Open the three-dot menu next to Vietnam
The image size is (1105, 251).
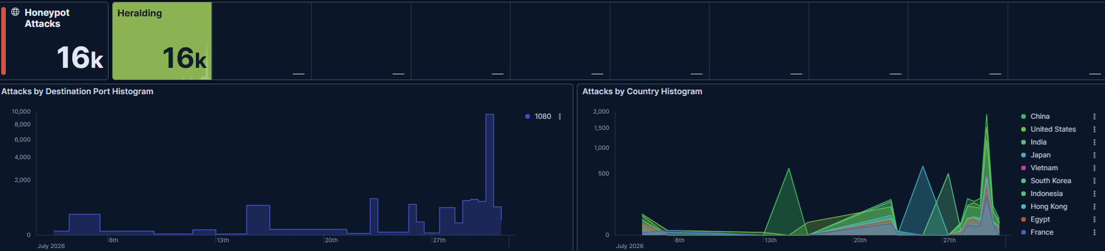[x=1094, y=168]
